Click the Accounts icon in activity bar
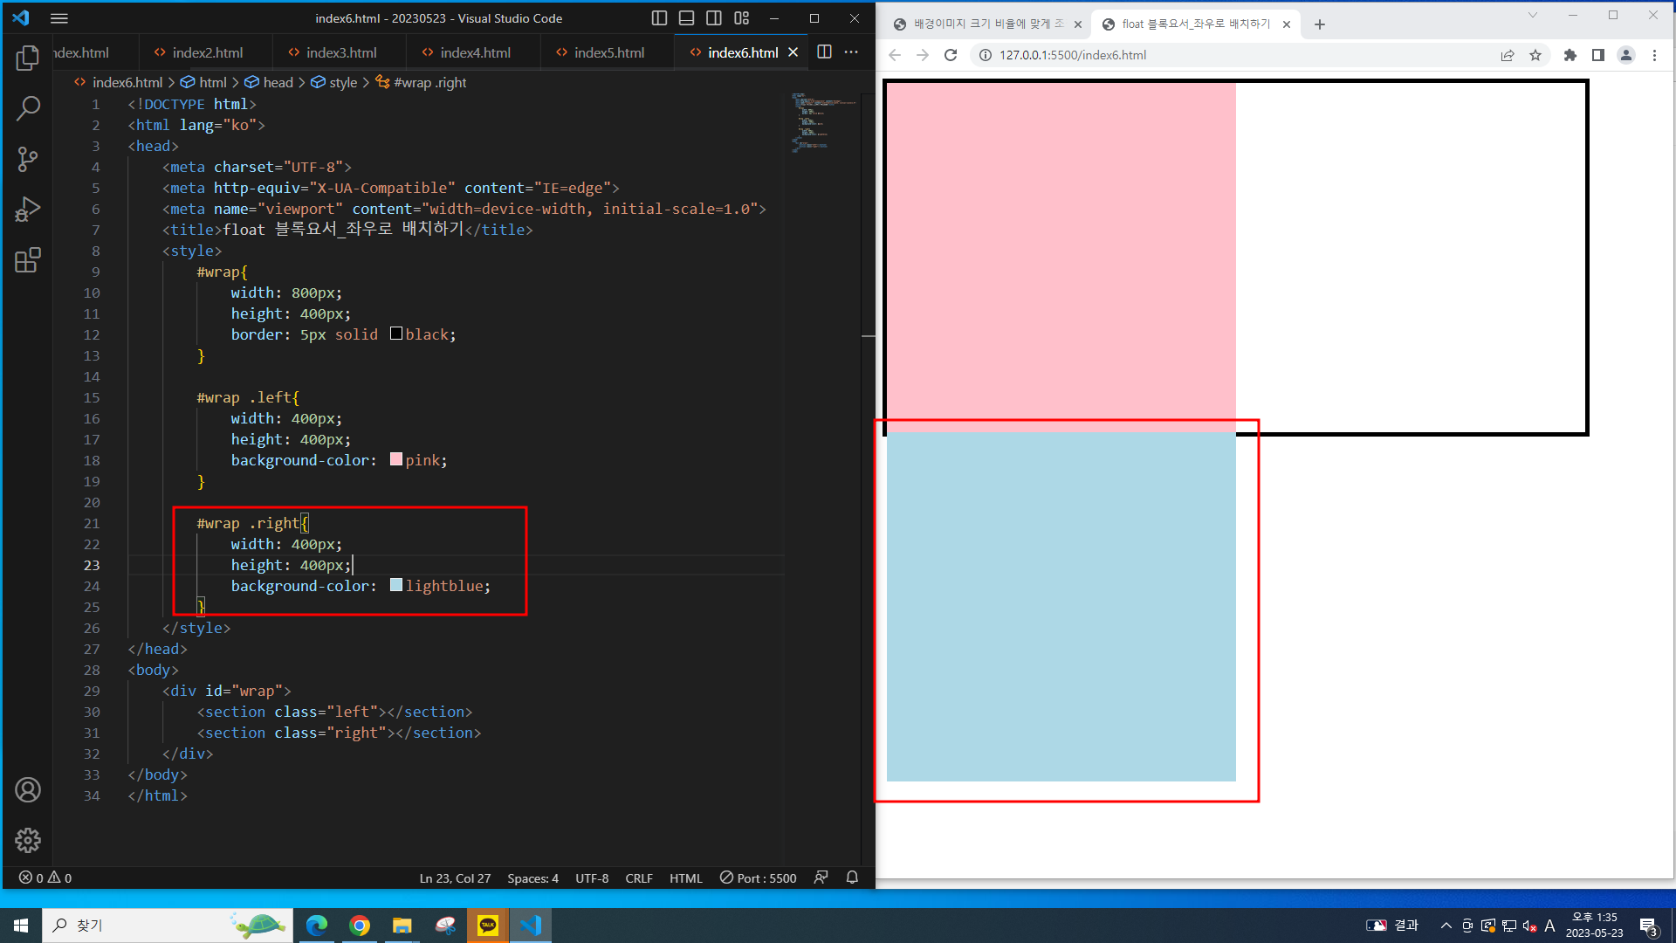 tap(27, 789)
